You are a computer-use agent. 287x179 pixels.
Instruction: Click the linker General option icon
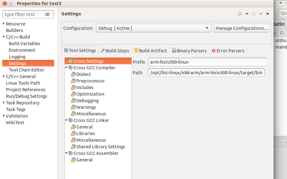pos(74,127)
